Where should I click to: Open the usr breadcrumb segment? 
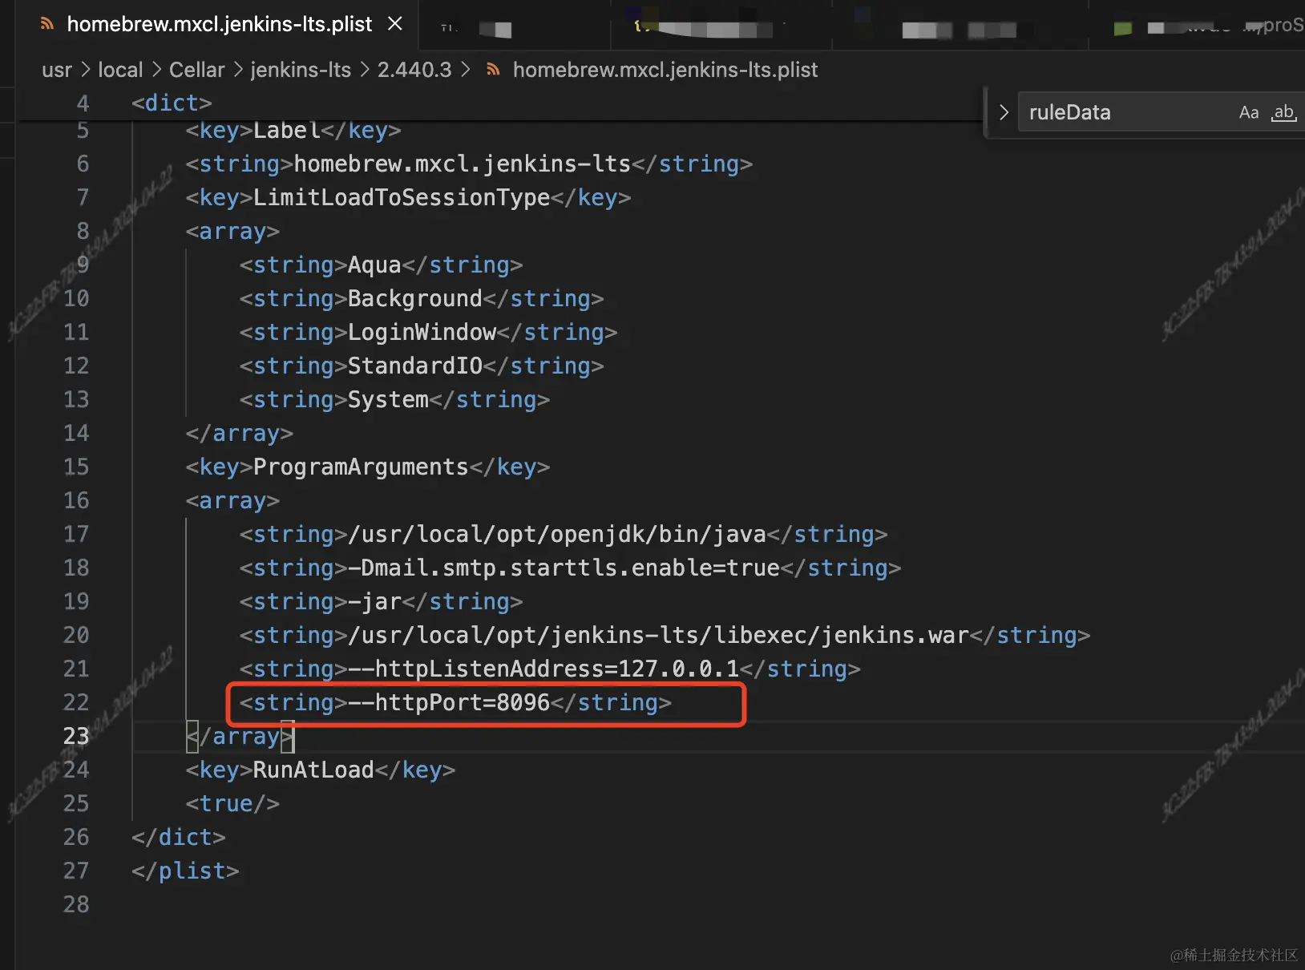[57, 70]
